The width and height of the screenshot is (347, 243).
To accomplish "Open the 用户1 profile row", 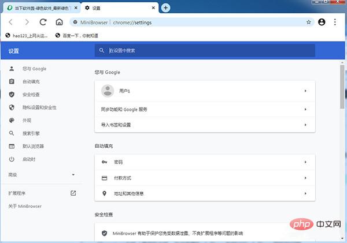I will click(205, 91).
